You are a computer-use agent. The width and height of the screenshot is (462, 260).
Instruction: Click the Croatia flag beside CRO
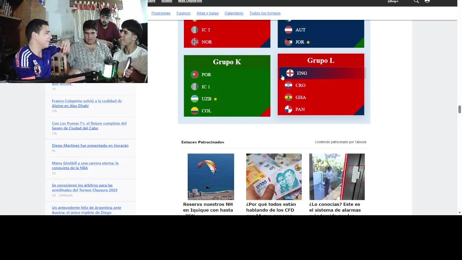click(288, 85)
